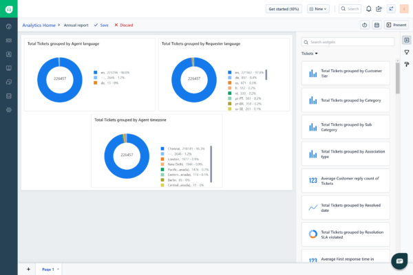This screenshot has width=413, height=275.
Task: Open the paint roller style icon
Action: click(x=407, y=64)
